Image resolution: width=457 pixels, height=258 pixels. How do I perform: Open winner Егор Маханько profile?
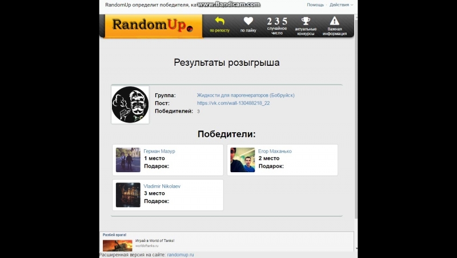coord(275,151)
